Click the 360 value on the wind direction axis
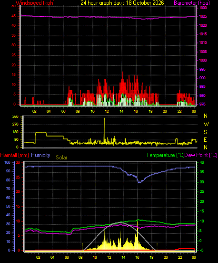 point(15,117)
